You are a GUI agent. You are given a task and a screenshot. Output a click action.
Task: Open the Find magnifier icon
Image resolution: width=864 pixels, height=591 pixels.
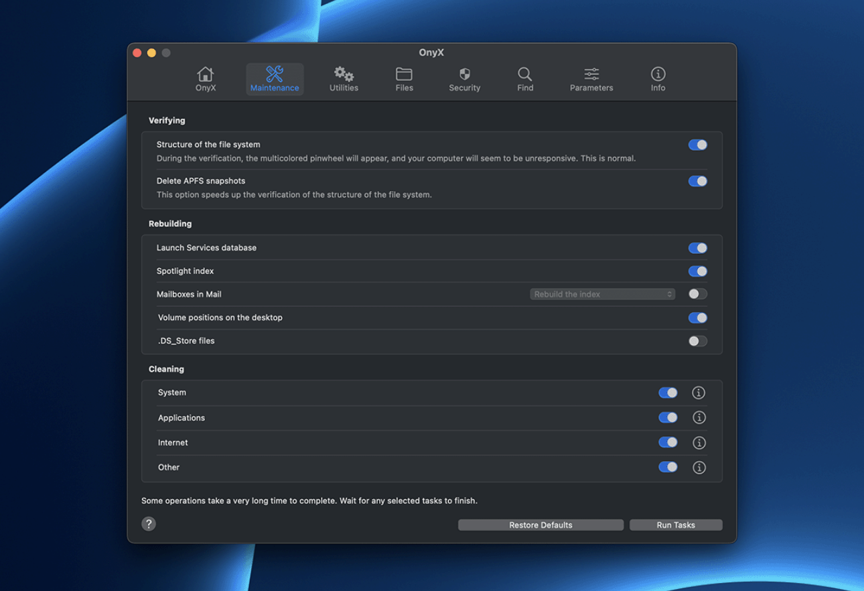coord(525,79)
